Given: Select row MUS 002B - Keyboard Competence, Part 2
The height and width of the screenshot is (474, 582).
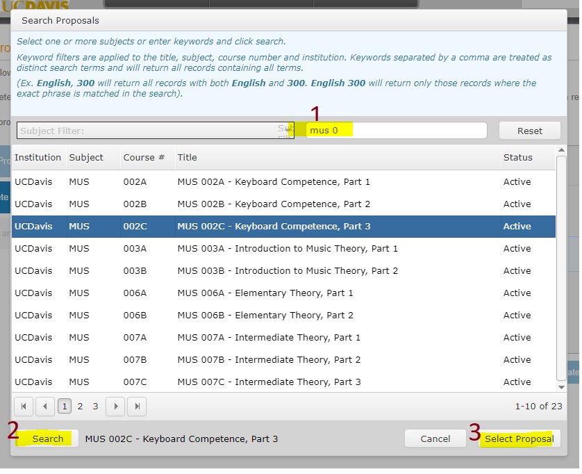Looking at the screenshot, I should 285,204.
